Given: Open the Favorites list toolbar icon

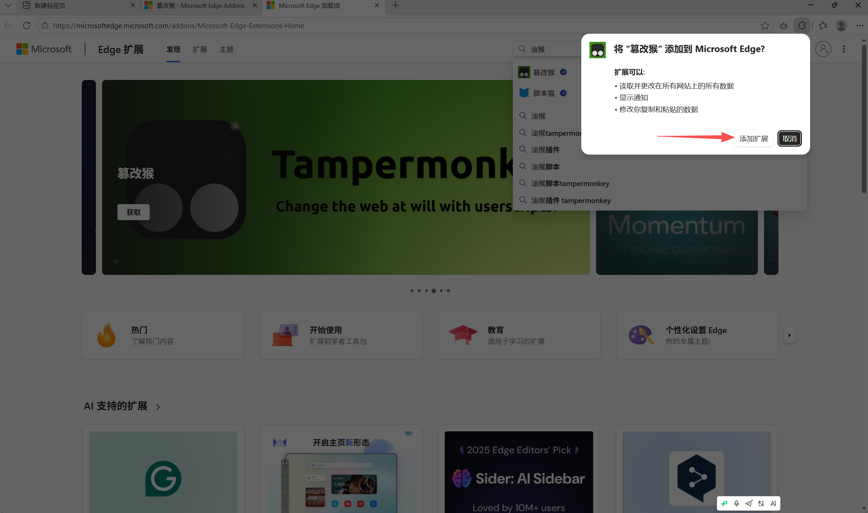Looking at the screenshot, I should pos(823,26).
